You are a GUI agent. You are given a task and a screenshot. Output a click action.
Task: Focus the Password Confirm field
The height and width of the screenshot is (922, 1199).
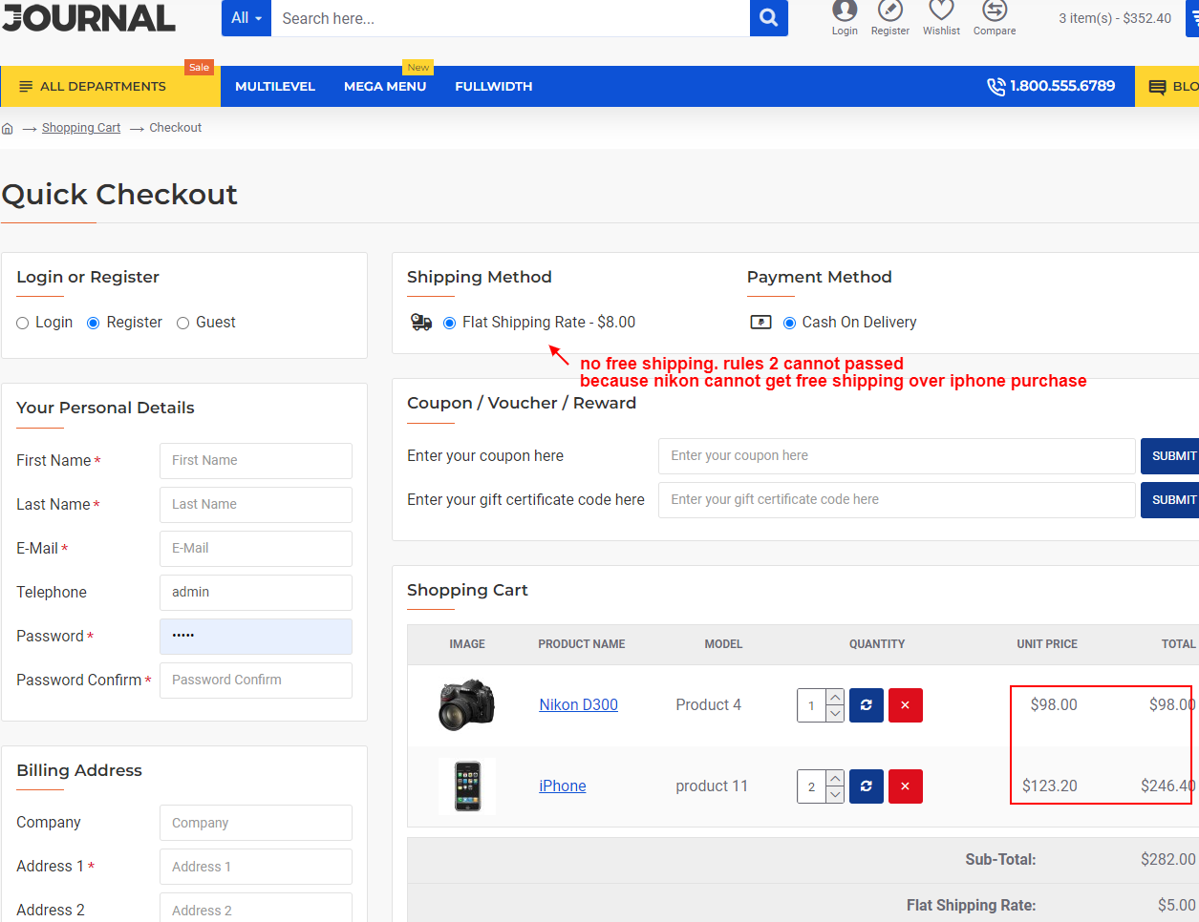256,681
